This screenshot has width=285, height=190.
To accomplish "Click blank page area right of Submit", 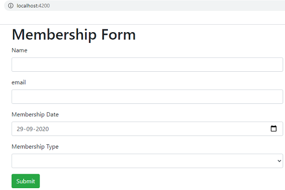I will tap(163, 181).
